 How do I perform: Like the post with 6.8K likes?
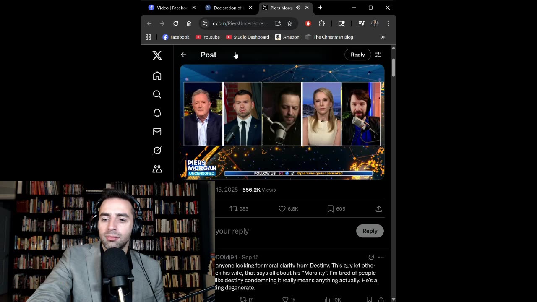(x=288, y=208)
